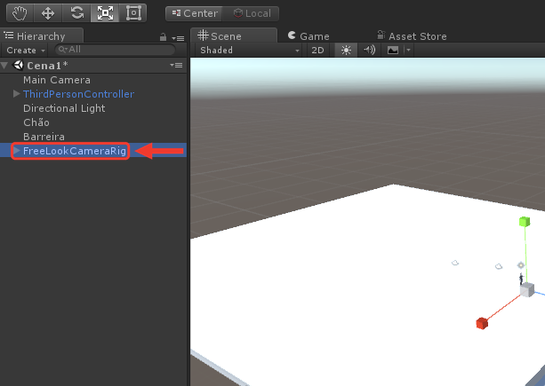Screen dimensions: 545x386
Task: Select the Rotate tool
Action: click(x=76, y=13)
